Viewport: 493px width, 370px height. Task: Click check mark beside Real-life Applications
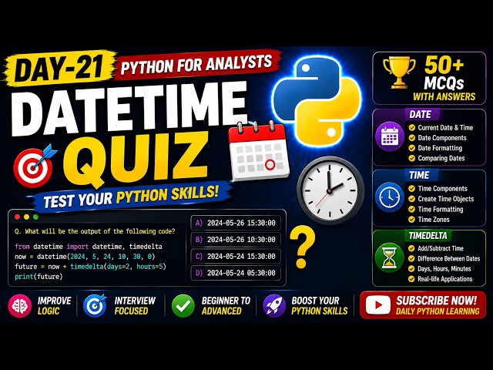pyautogui.click(x=411, y=279)
